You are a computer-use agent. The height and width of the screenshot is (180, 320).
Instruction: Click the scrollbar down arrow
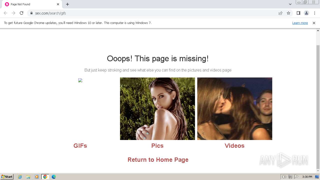tap(318, 171)
